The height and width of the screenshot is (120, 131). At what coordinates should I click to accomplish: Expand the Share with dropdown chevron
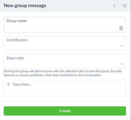point(122,64)
